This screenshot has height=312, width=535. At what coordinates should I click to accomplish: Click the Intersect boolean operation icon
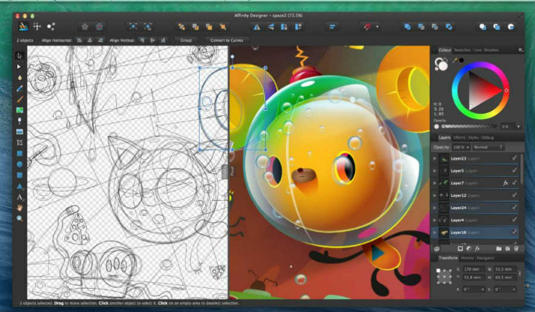pos(435,27)
